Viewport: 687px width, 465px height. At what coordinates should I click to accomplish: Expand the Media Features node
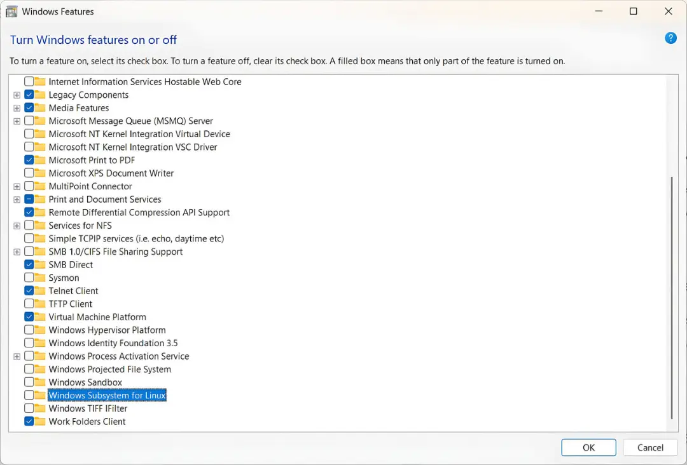click(x=17, y=108)
